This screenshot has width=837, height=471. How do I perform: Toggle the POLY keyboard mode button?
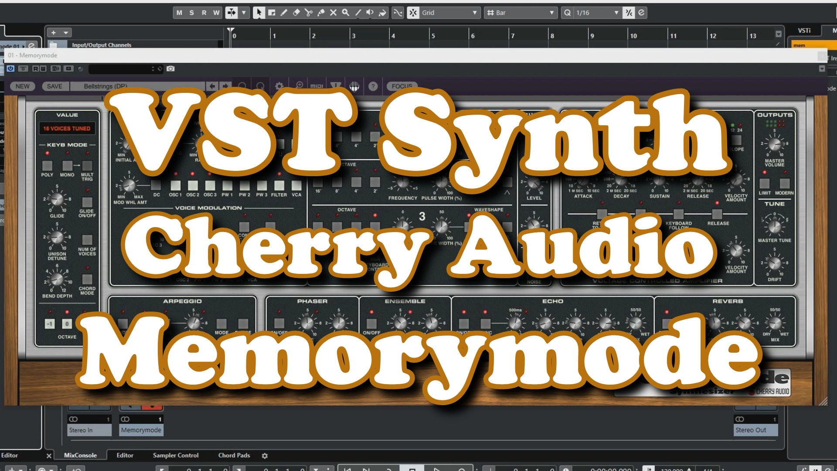click(x=47, y=166)
